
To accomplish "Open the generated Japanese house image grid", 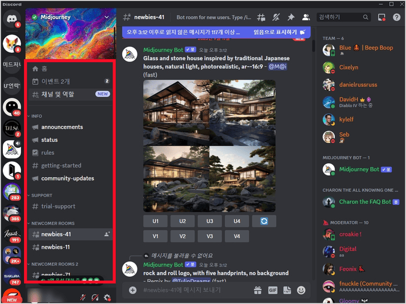I will [x=209, y=146].
